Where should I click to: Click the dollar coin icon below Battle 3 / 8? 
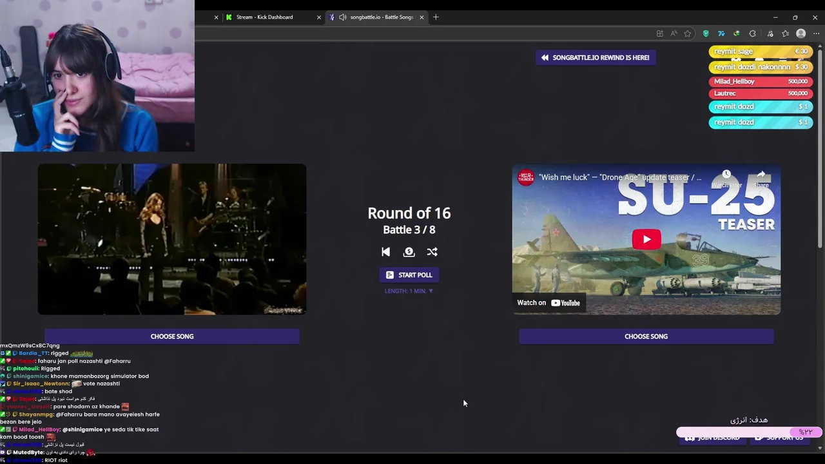(409, 252)
